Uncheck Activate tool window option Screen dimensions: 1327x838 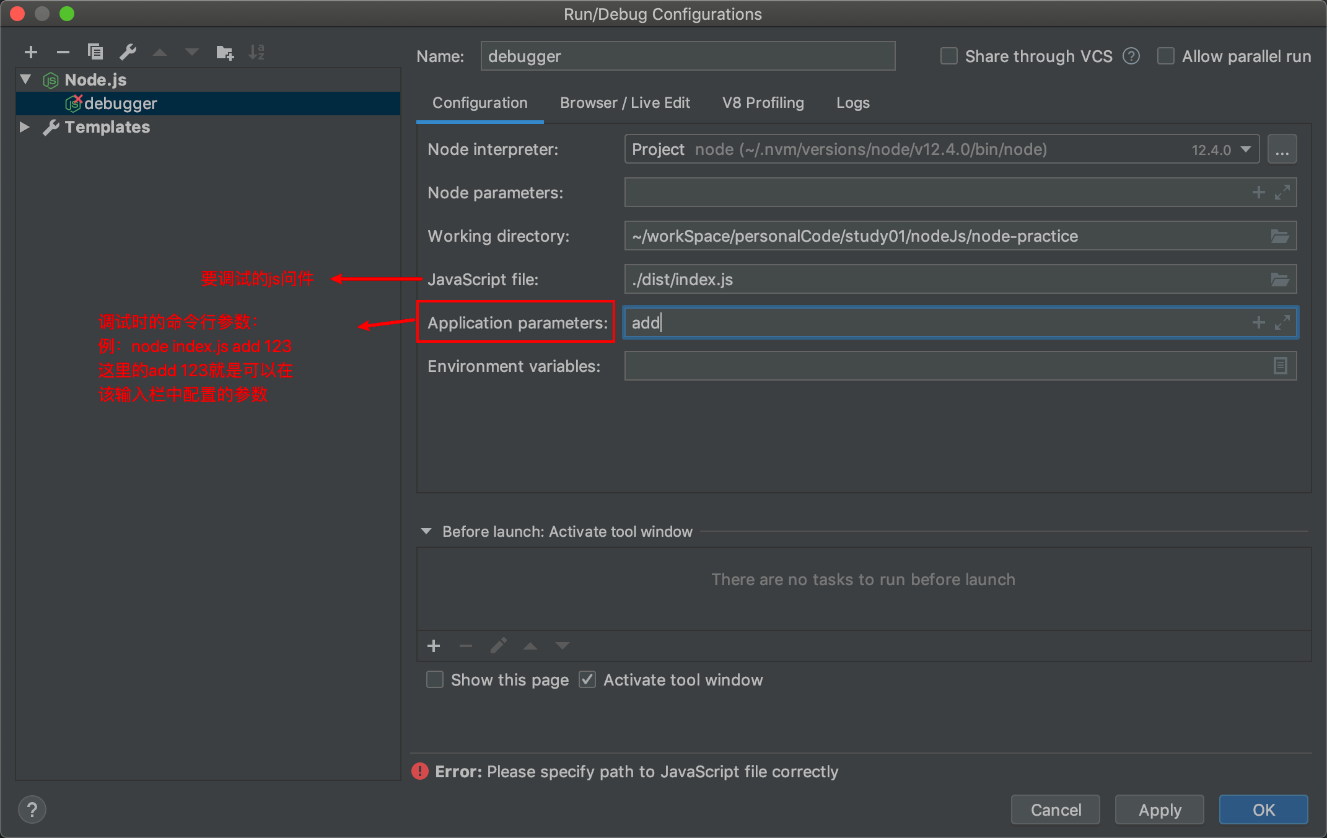point(587,680)
